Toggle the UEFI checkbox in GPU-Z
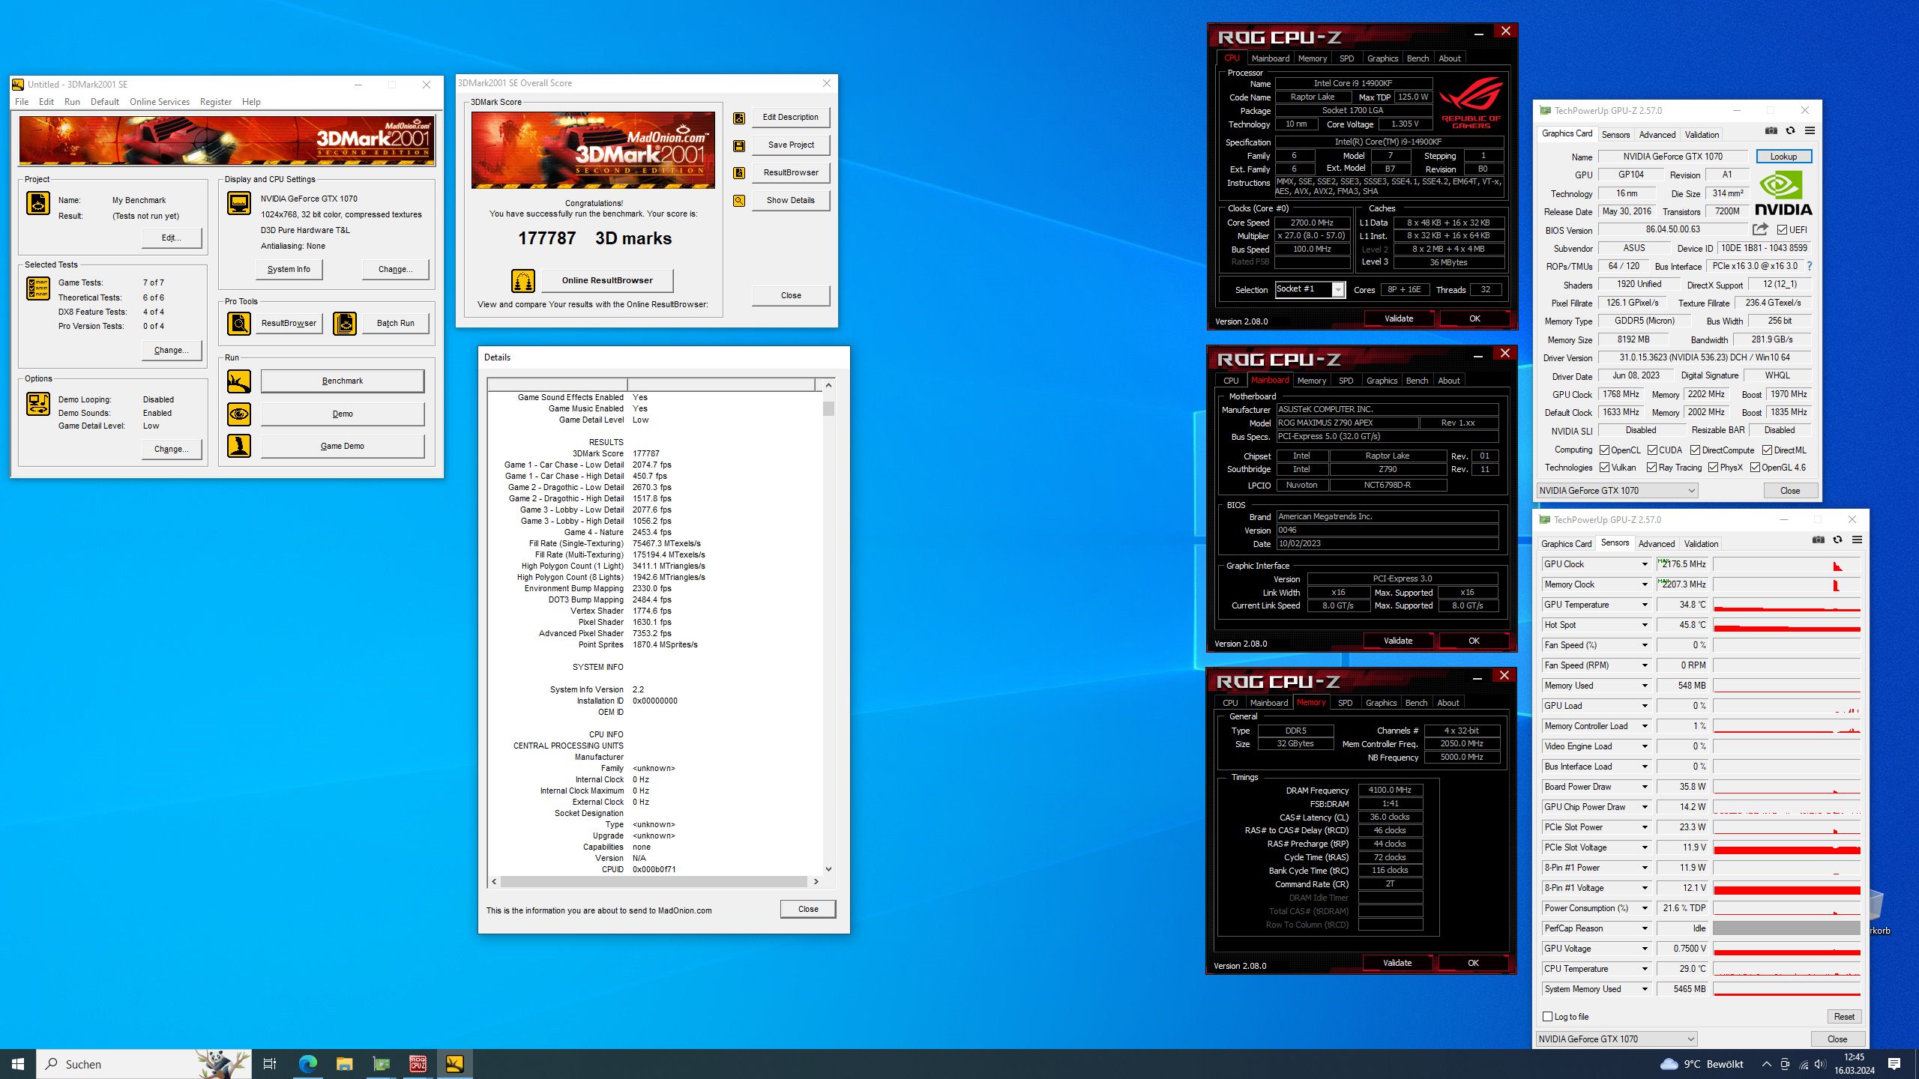This screenshot has height=1079, width=1919. pos(1783,230)
